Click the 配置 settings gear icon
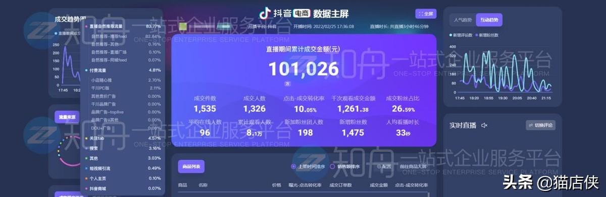The image size is (606, 197). [379, 167]
